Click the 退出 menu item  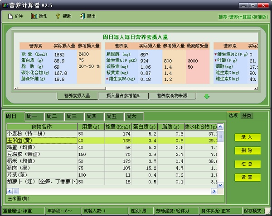(87, 16)
